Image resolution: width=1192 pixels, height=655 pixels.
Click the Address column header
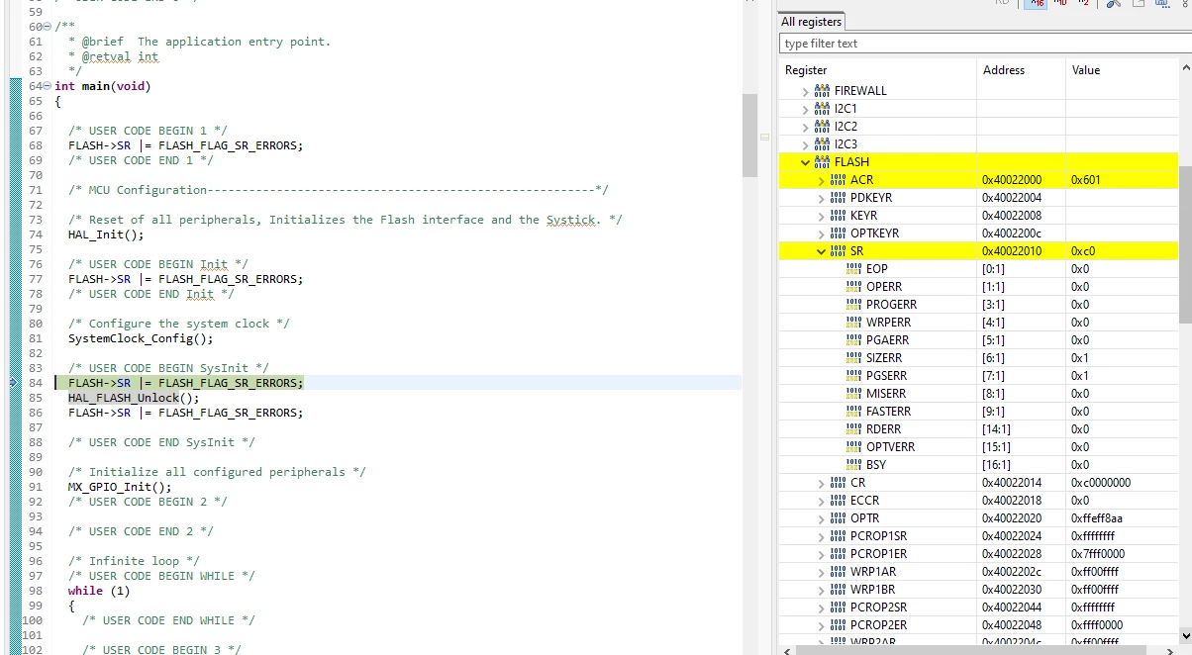[1004, 70]
